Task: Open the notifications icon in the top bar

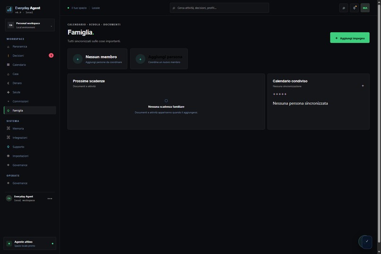Action: click(x=354, y=8)
